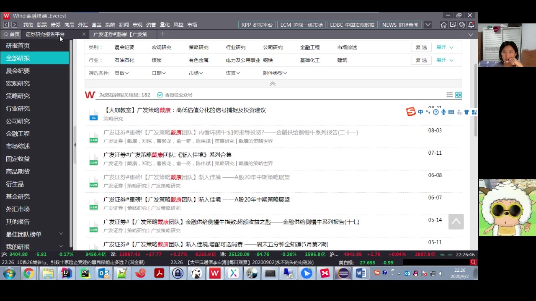Expand the 类别 row with 展开
The width and height of the screenshot is (536, 301).
point(445,47)
